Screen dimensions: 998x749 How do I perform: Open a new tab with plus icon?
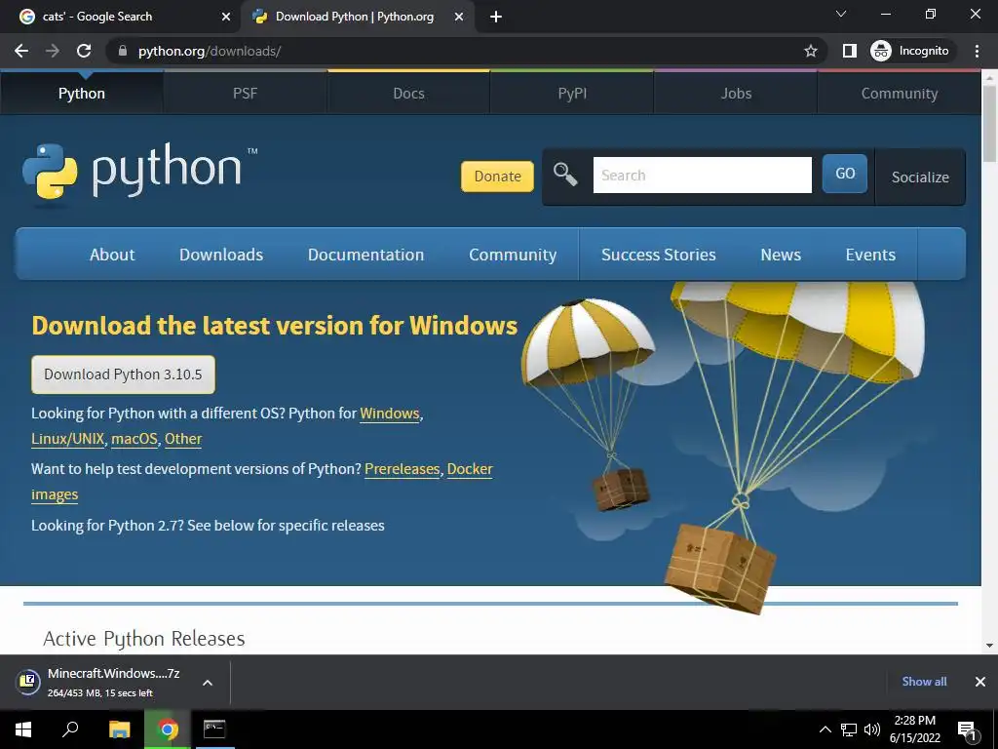tap(496, 17)
